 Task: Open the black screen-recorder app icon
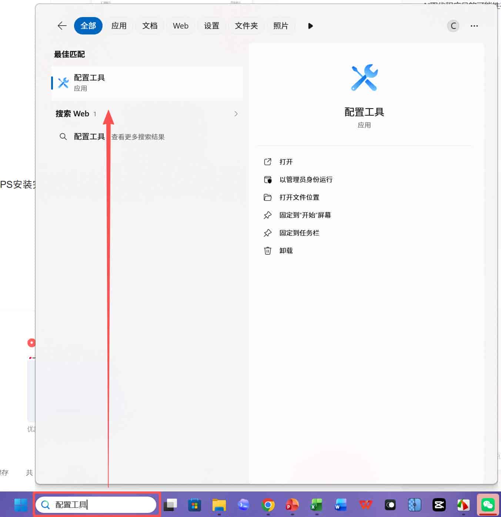point(390,505)
